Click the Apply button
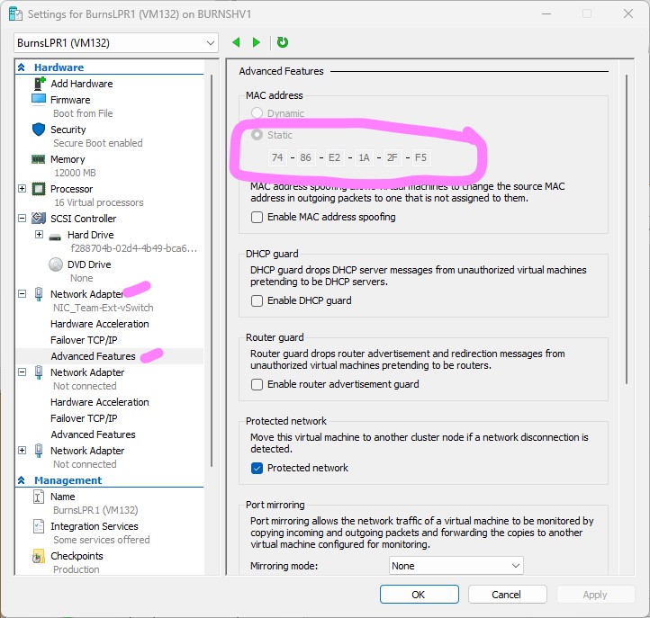Viewport: 650px width, 618px height. 595,595
